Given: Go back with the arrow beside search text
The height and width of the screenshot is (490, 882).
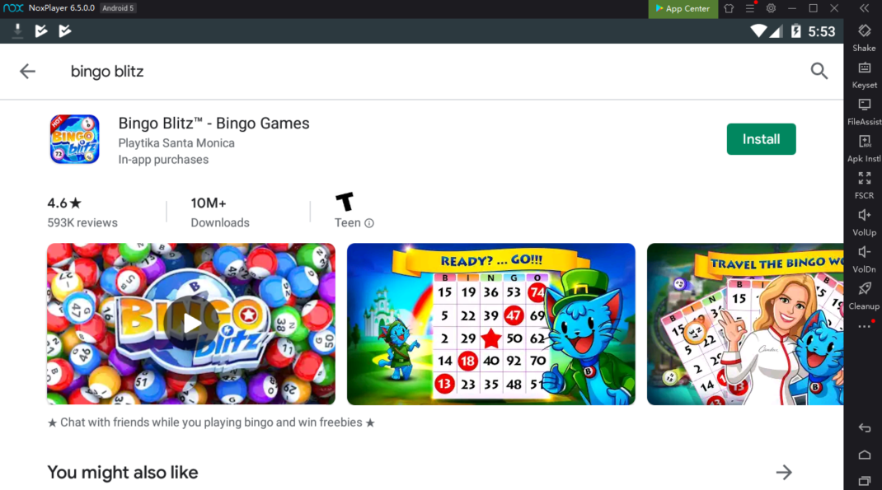Looking at the screenshot, I should 27,72.
